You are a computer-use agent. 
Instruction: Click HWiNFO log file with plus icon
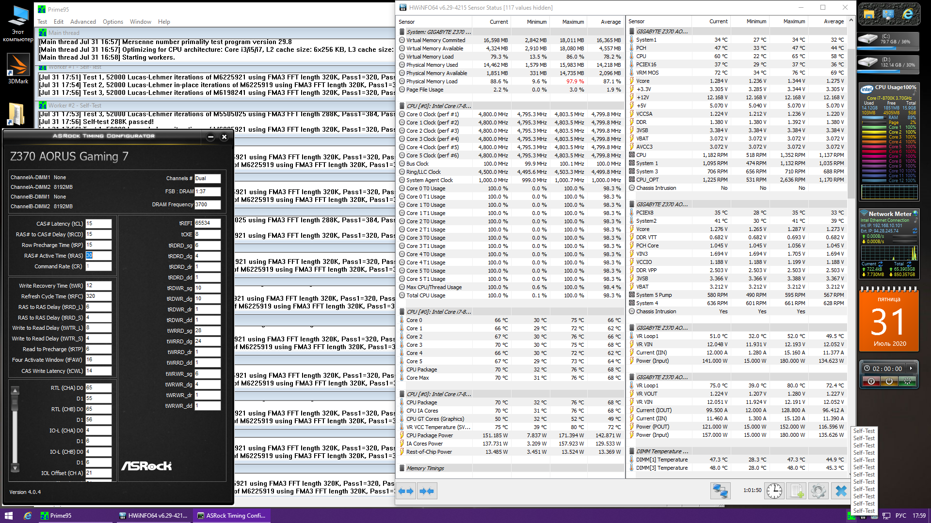(796, 491)
